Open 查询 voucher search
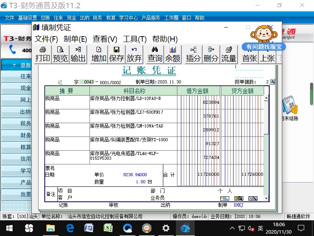Viewport: 314px width, 236px height. coord(155,55)
